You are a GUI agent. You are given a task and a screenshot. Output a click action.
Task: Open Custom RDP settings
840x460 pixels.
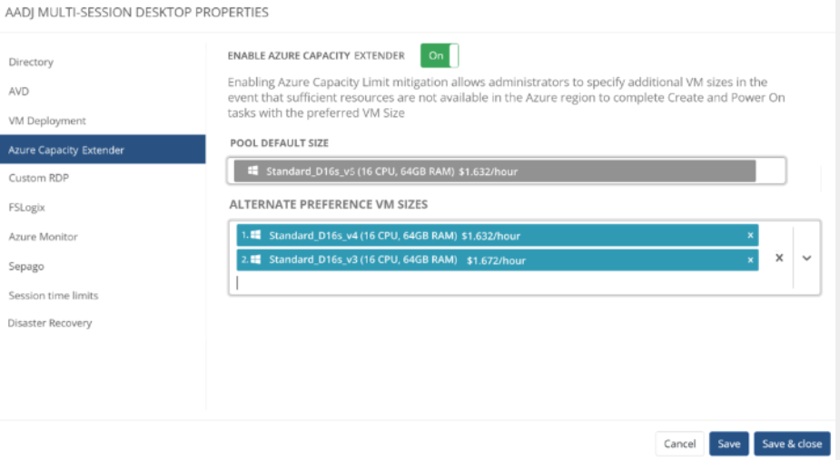point(39,178)
